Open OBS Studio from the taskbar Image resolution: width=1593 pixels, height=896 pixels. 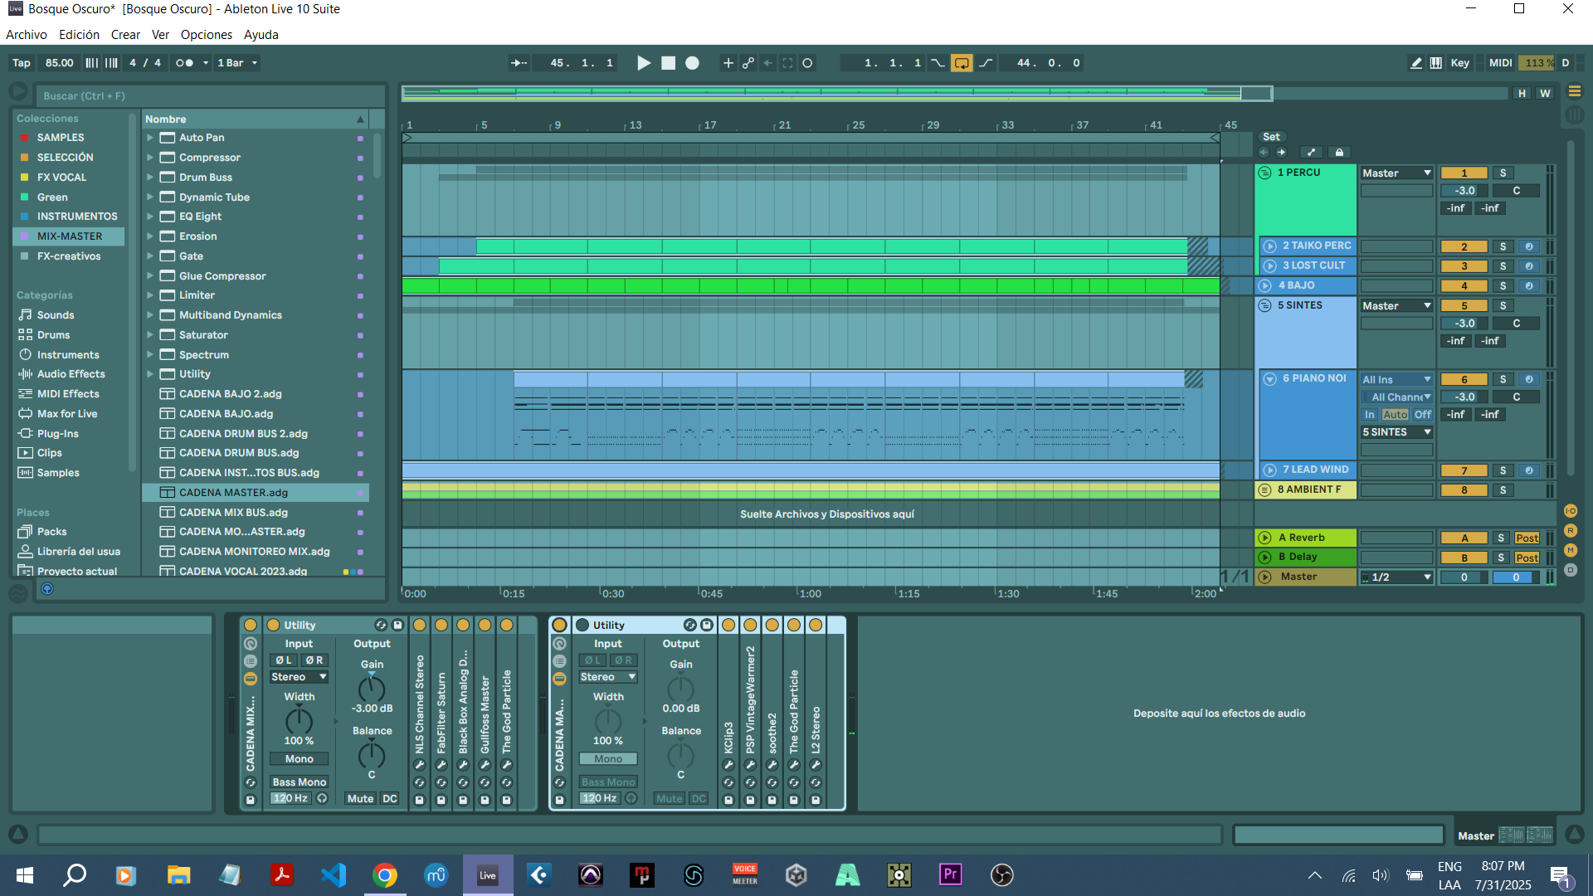1001,874
